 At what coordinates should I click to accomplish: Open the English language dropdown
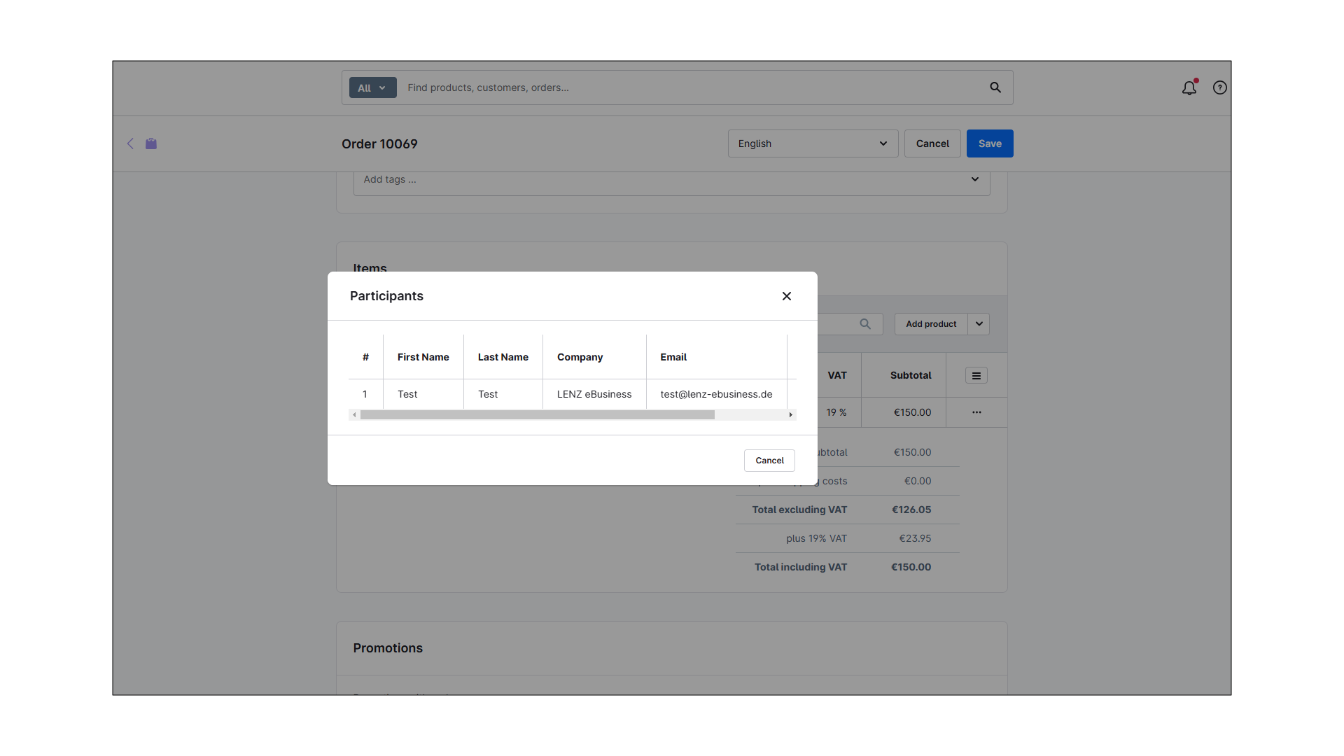(813, 143)
